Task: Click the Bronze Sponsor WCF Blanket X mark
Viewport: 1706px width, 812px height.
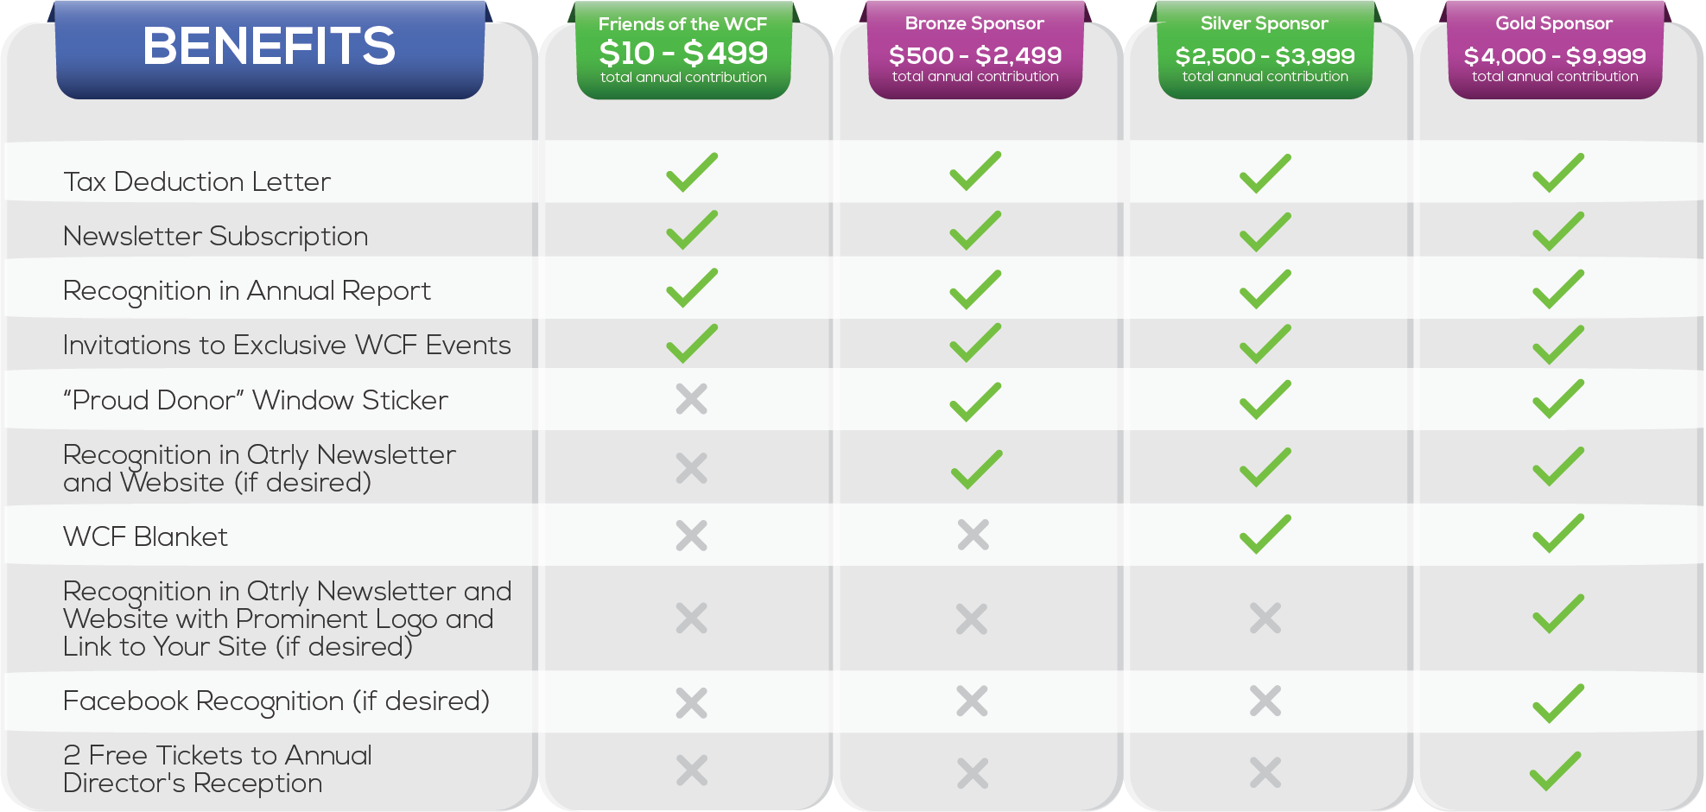Action: click(973, 535)
